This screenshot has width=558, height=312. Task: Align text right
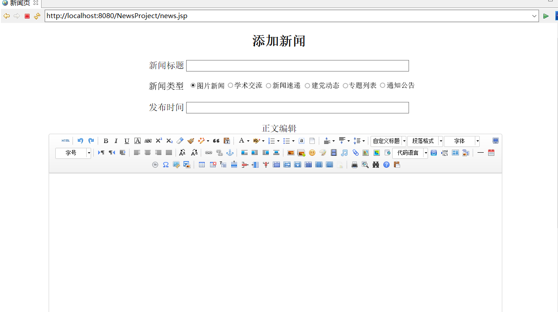(x=158, y=153)
